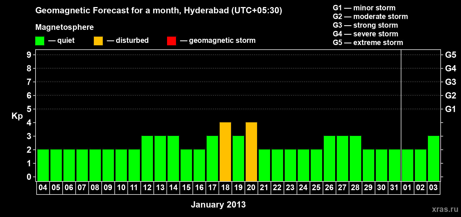This screenshot has height=217, width=461.
Task: Click the green bar for day 12
Action: tap(147, 158)
